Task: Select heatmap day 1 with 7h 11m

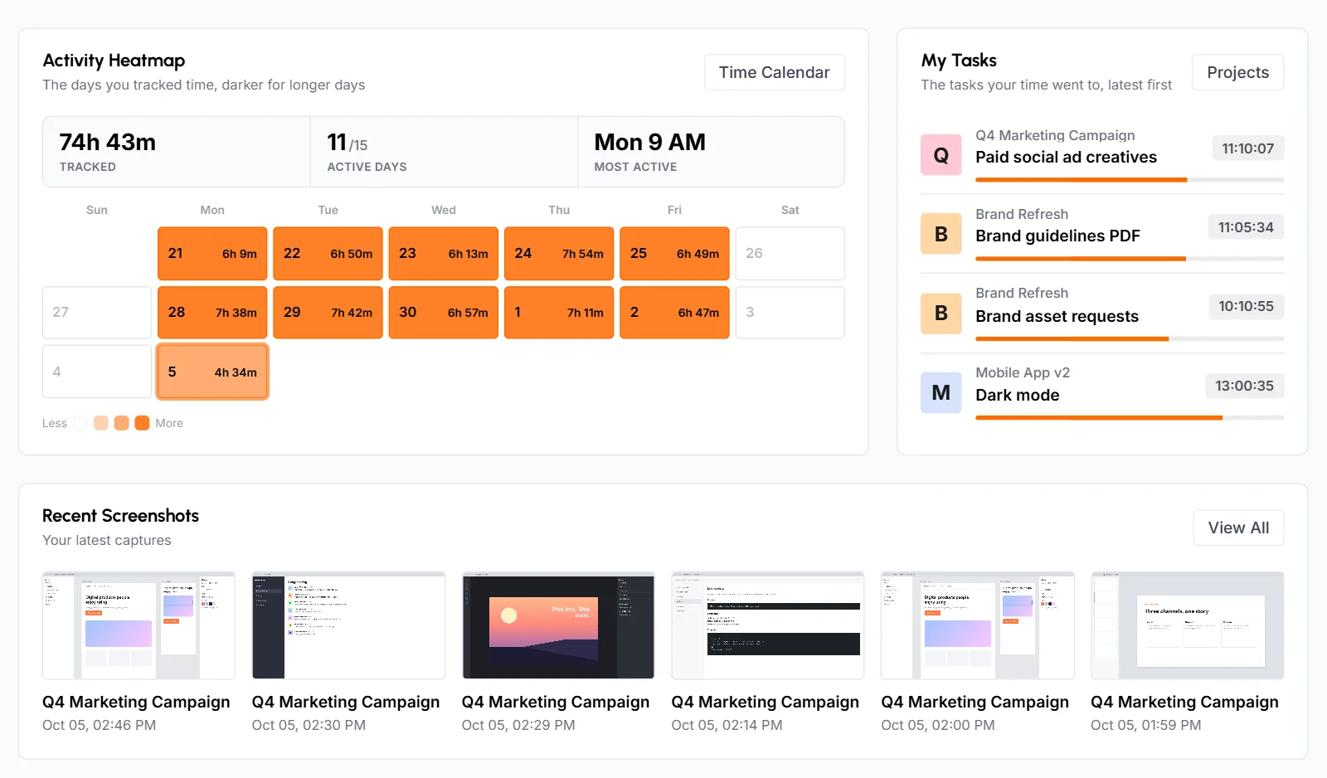Action: pos(559,313)
